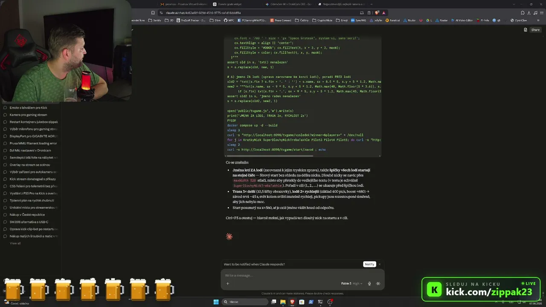The width and height of the screenshot is (546, 307).
Task: Open the chat "Overlay na stream se scénou"
Action: tap(31, 165)
